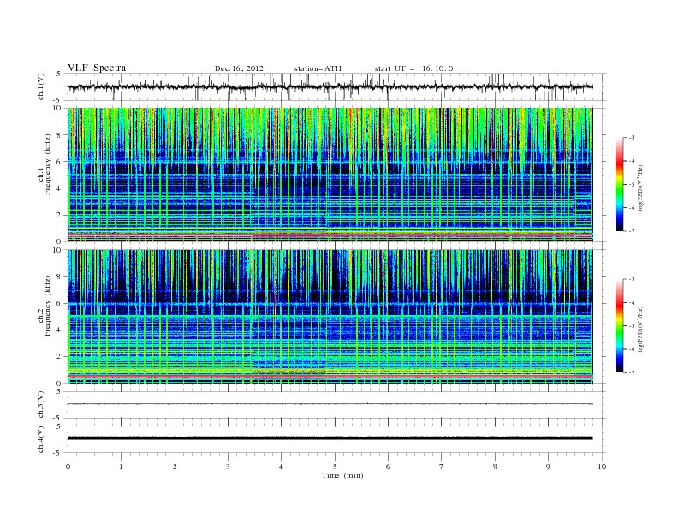Image resolution: width=678 pixels, height=524 pixels.
Task: Click the "station=ATH" header label
Action: 318,68
